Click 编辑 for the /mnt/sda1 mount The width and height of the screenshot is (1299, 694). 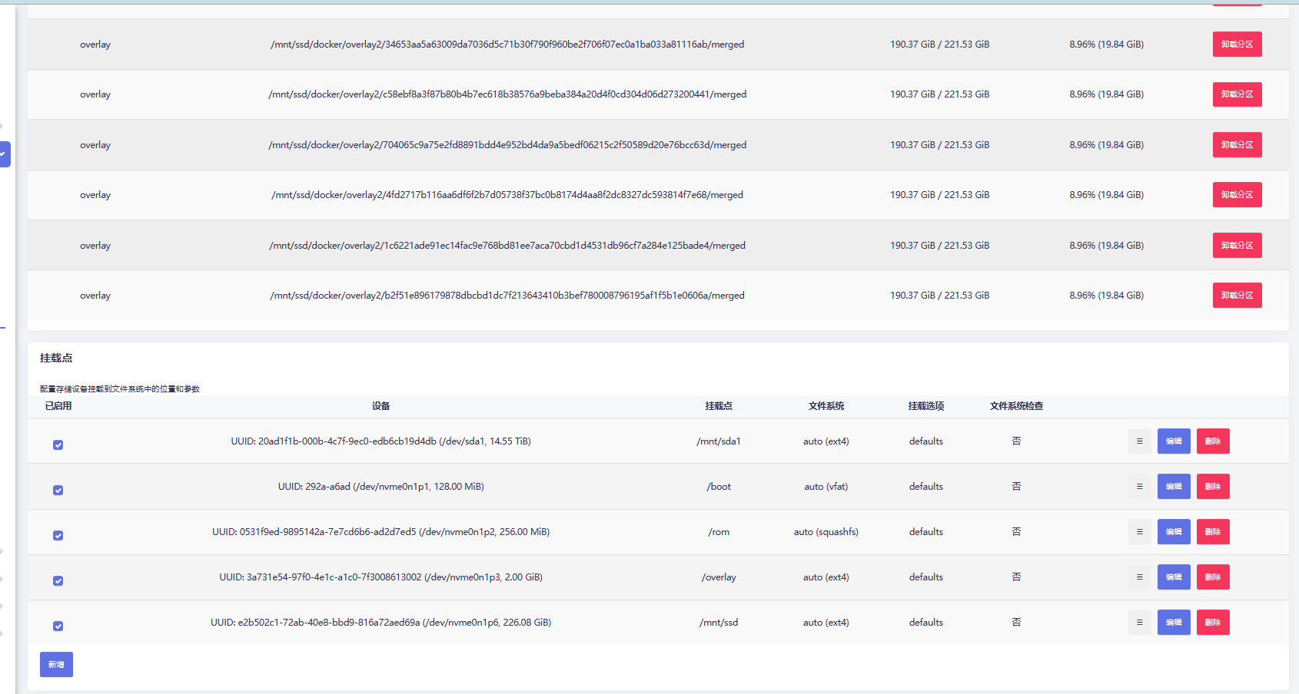pos(1174,441)
